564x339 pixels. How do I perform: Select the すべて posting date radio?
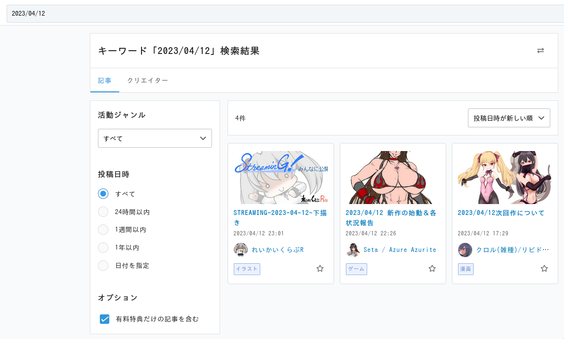[x=103, y=194]
